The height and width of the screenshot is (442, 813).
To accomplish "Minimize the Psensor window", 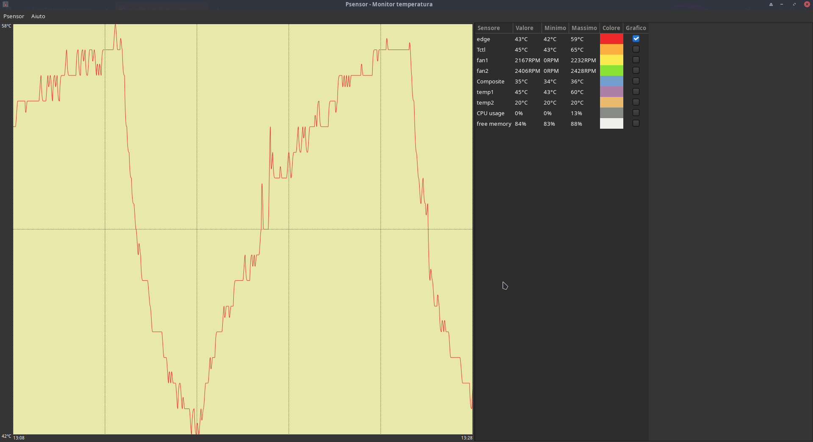I will click(x=782, y=4).
